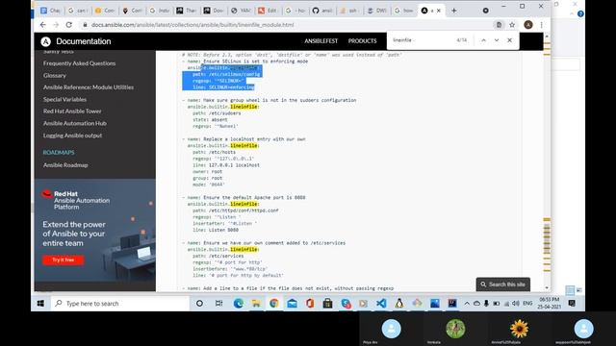Open Task View in taskbar
This screenshot has width=616, height=346.
(x=219, y=304)
